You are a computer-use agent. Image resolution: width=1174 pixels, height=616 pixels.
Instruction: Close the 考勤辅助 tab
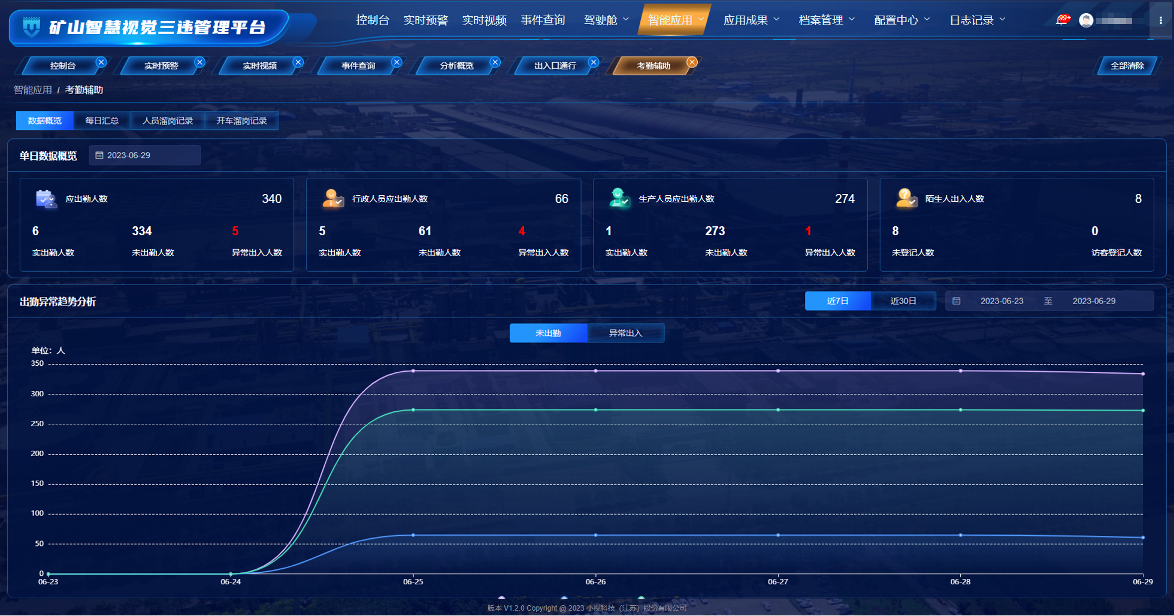tap(692, 62)
